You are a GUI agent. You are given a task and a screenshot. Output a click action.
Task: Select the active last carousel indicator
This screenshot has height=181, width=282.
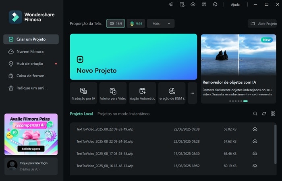click(x=245, y=101)
